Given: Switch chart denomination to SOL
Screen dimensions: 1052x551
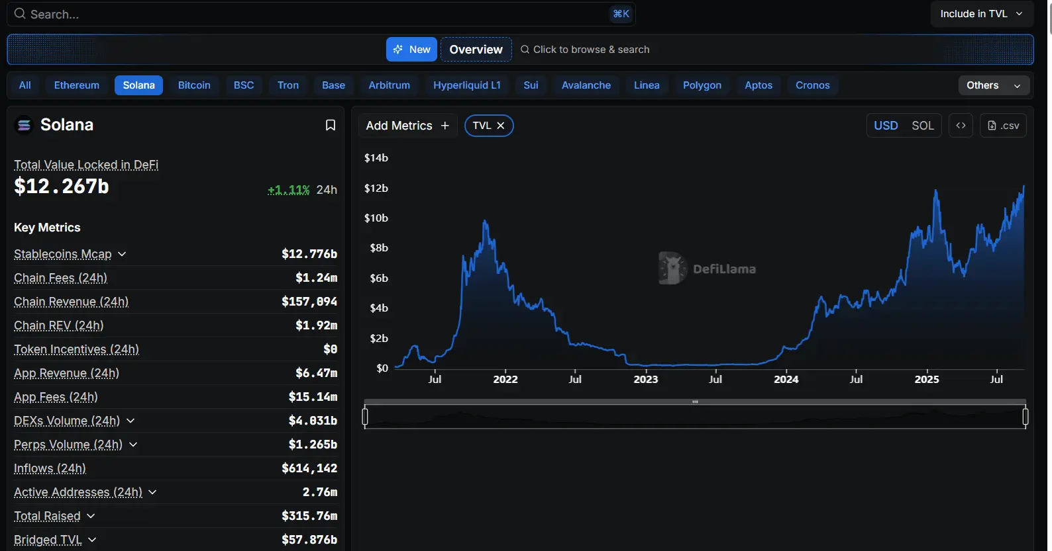Looking at the screenshot, I should click(923, 126).
